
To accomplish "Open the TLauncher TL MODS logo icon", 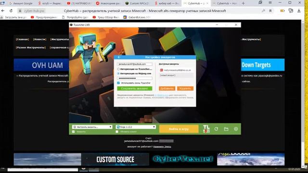I will (x=206, y=129).
